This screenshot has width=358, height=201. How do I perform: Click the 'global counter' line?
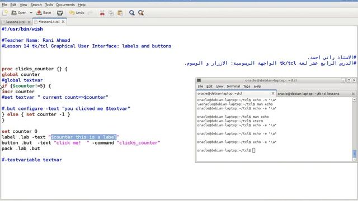pyautogui.click(x=21, y=74)
